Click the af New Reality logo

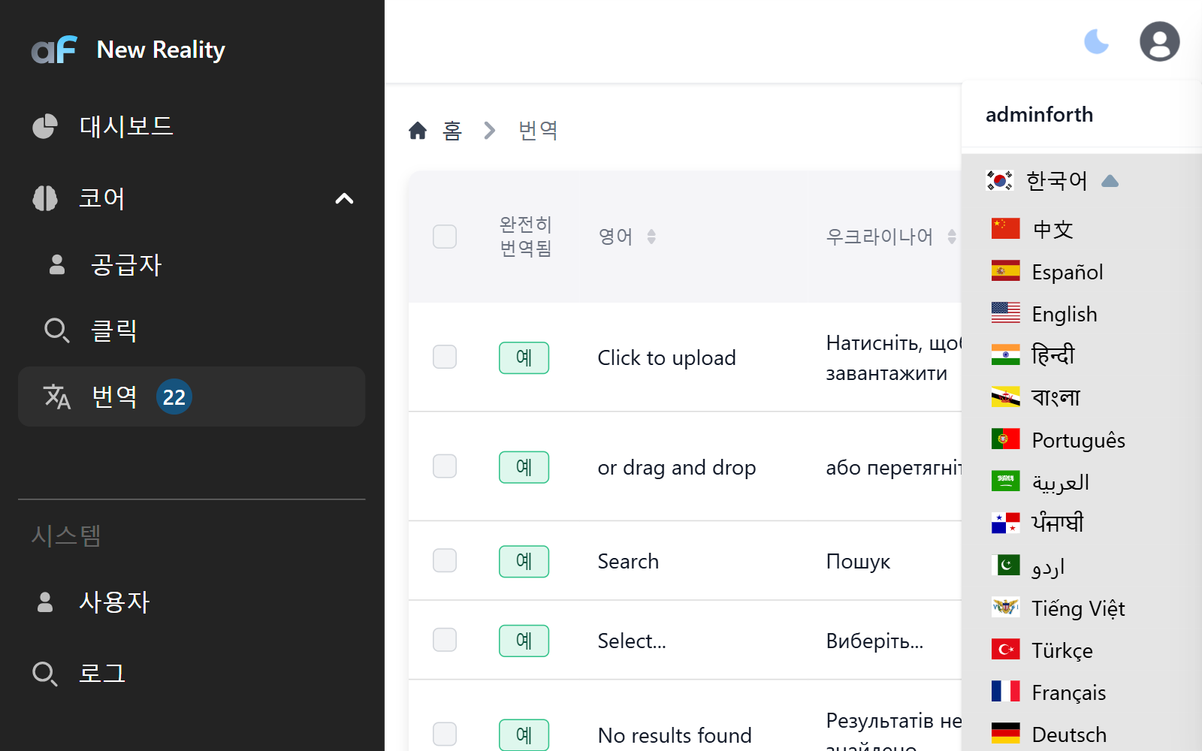pos(128,50)
